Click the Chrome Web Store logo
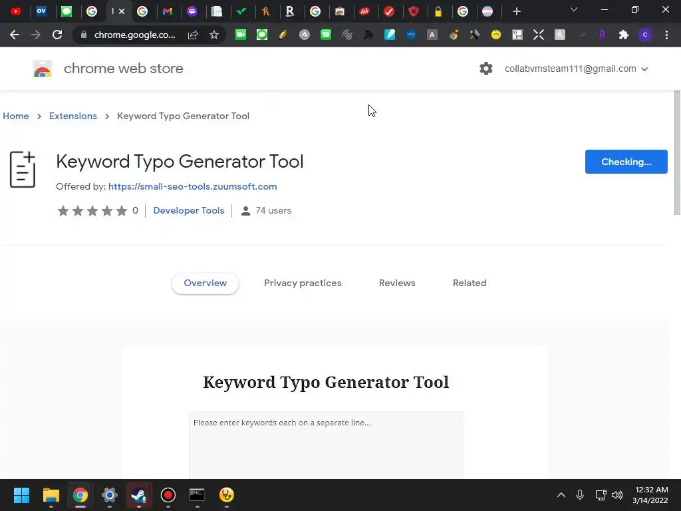 [43, 69]
